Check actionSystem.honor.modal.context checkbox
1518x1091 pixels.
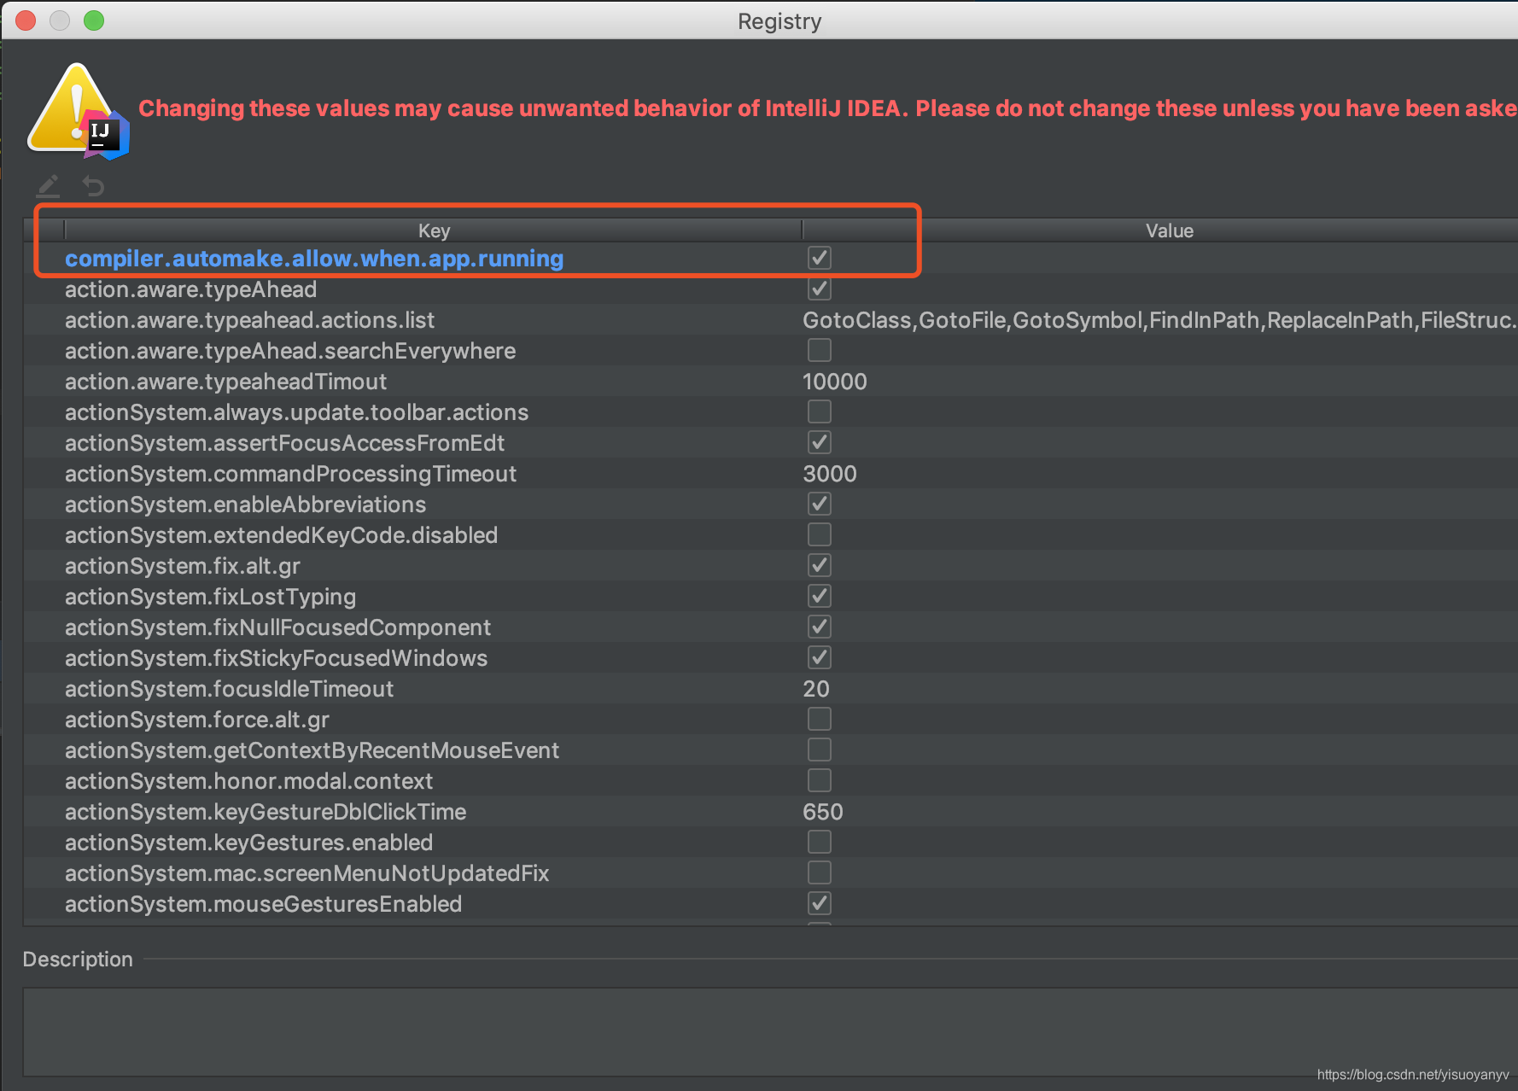pyautogui.click(x=820, y=780)
